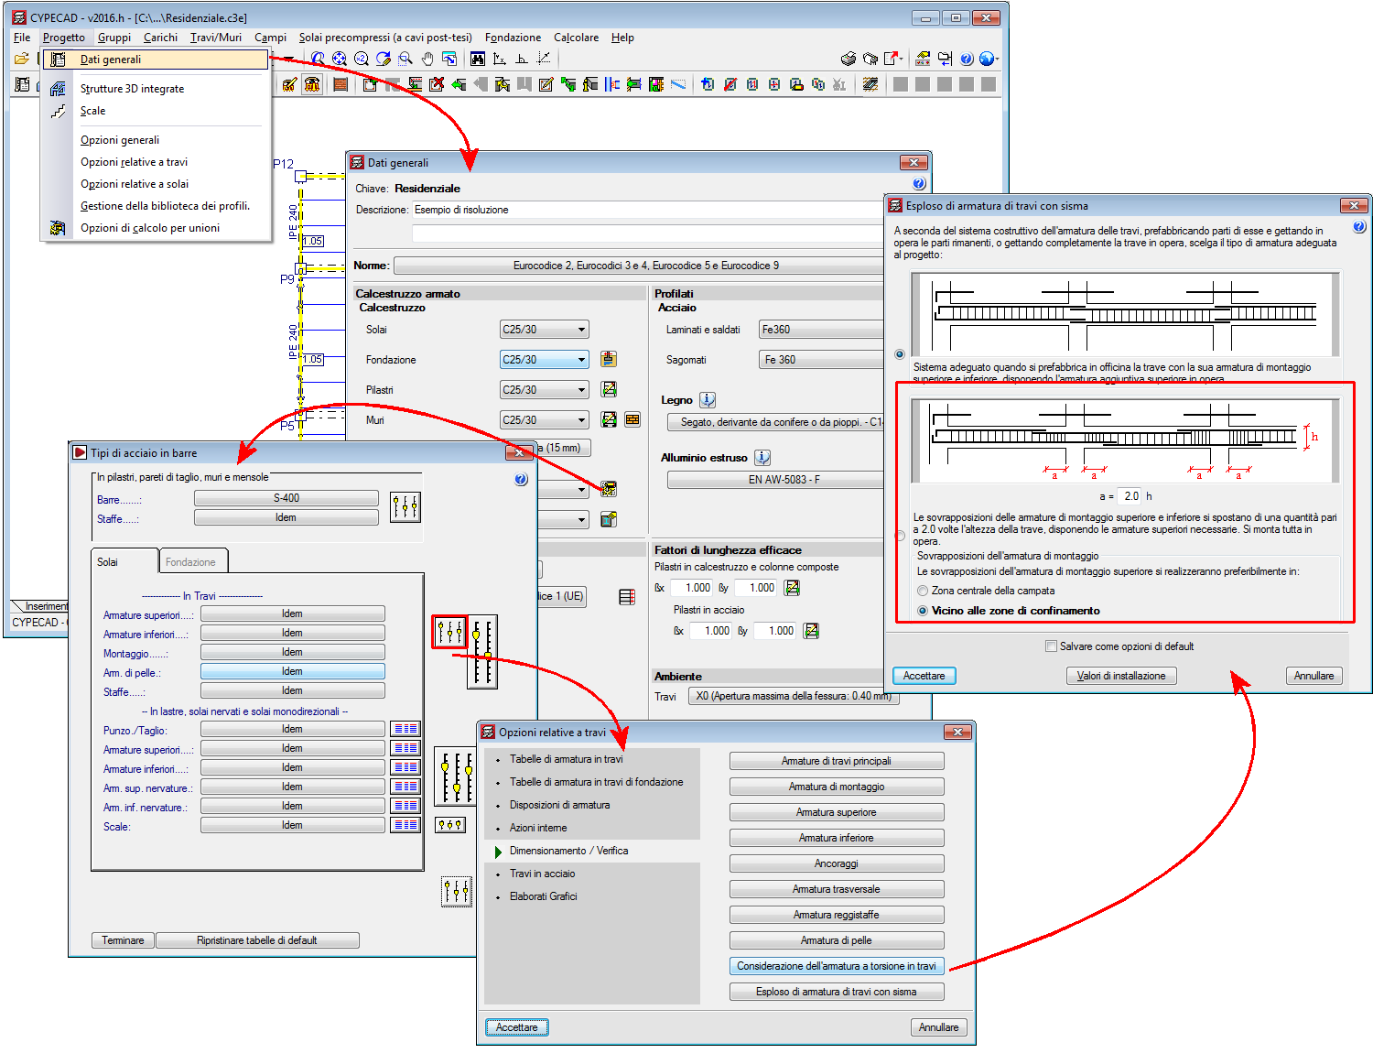1373x1053 pixels.
Task: Open Pilastri concrete C25/30 dropdown
Action: click(x=545, y=390)
